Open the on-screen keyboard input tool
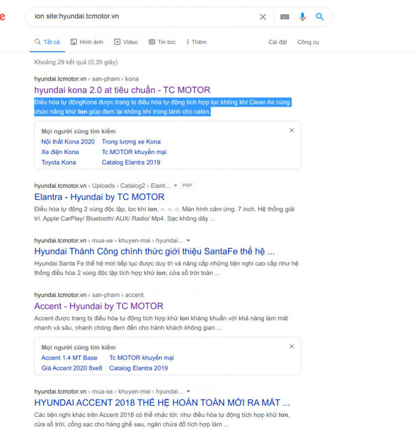414x434 pixels. click(x=284, y=17)
